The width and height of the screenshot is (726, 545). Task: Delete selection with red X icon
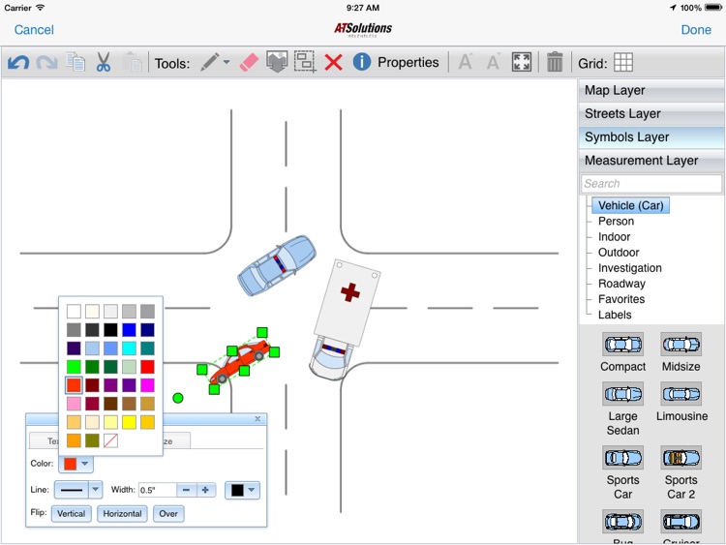[334, 63]
